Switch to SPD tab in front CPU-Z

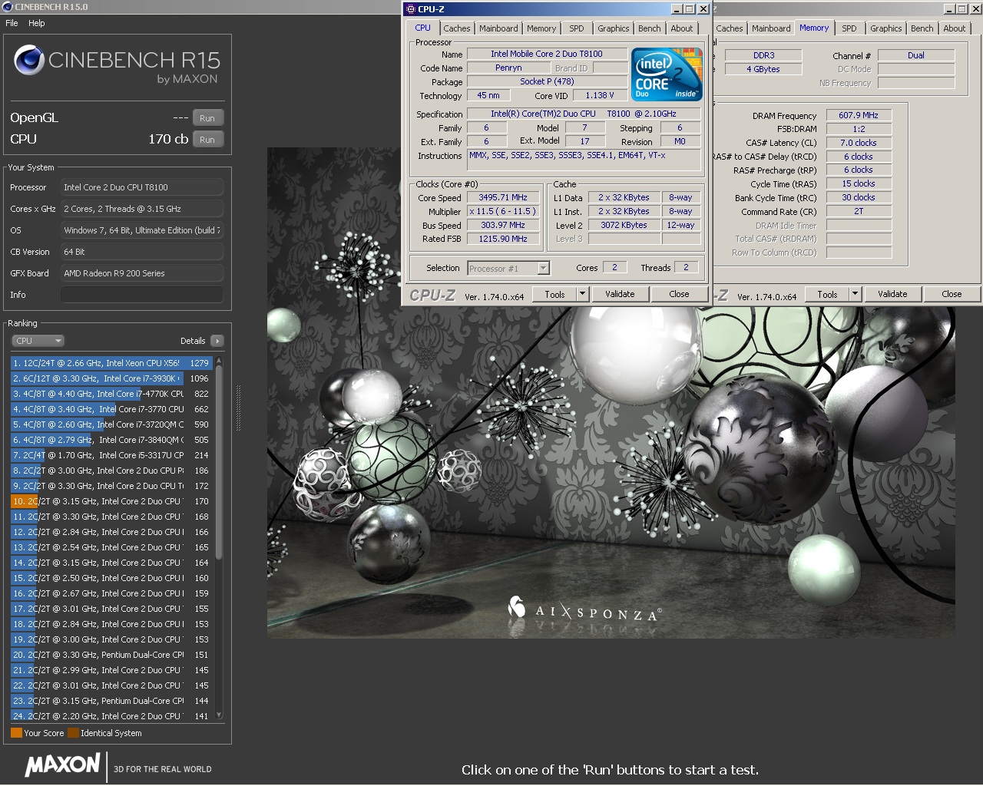[577, 28]
